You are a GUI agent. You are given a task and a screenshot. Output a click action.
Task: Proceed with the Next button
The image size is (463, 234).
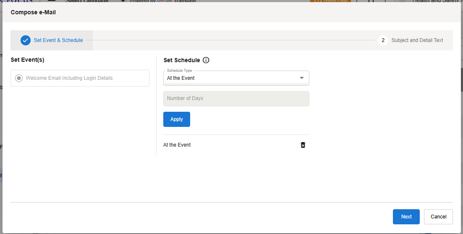(x=406, y=217)
